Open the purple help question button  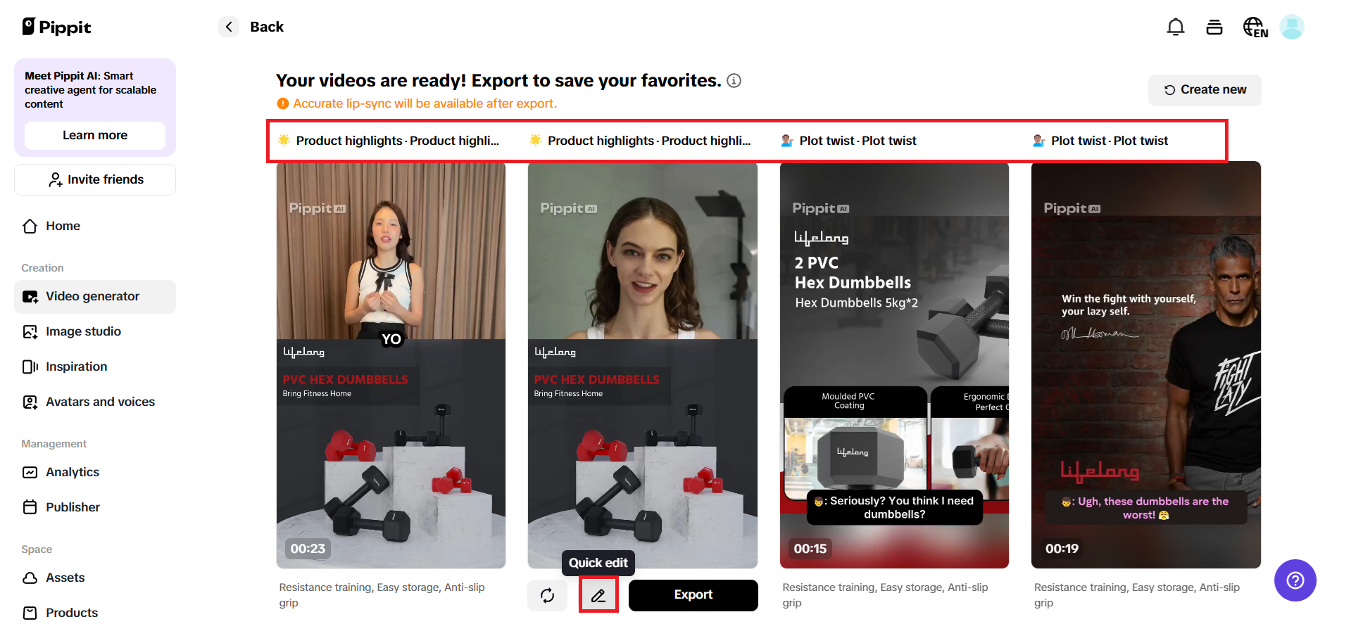[1295, 580]
